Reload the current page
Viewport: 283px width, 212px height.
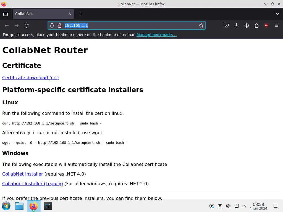pos(27,26)
